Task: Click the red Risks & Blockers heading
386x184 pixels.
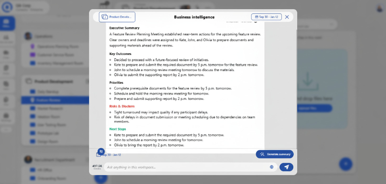Action: 122,106
